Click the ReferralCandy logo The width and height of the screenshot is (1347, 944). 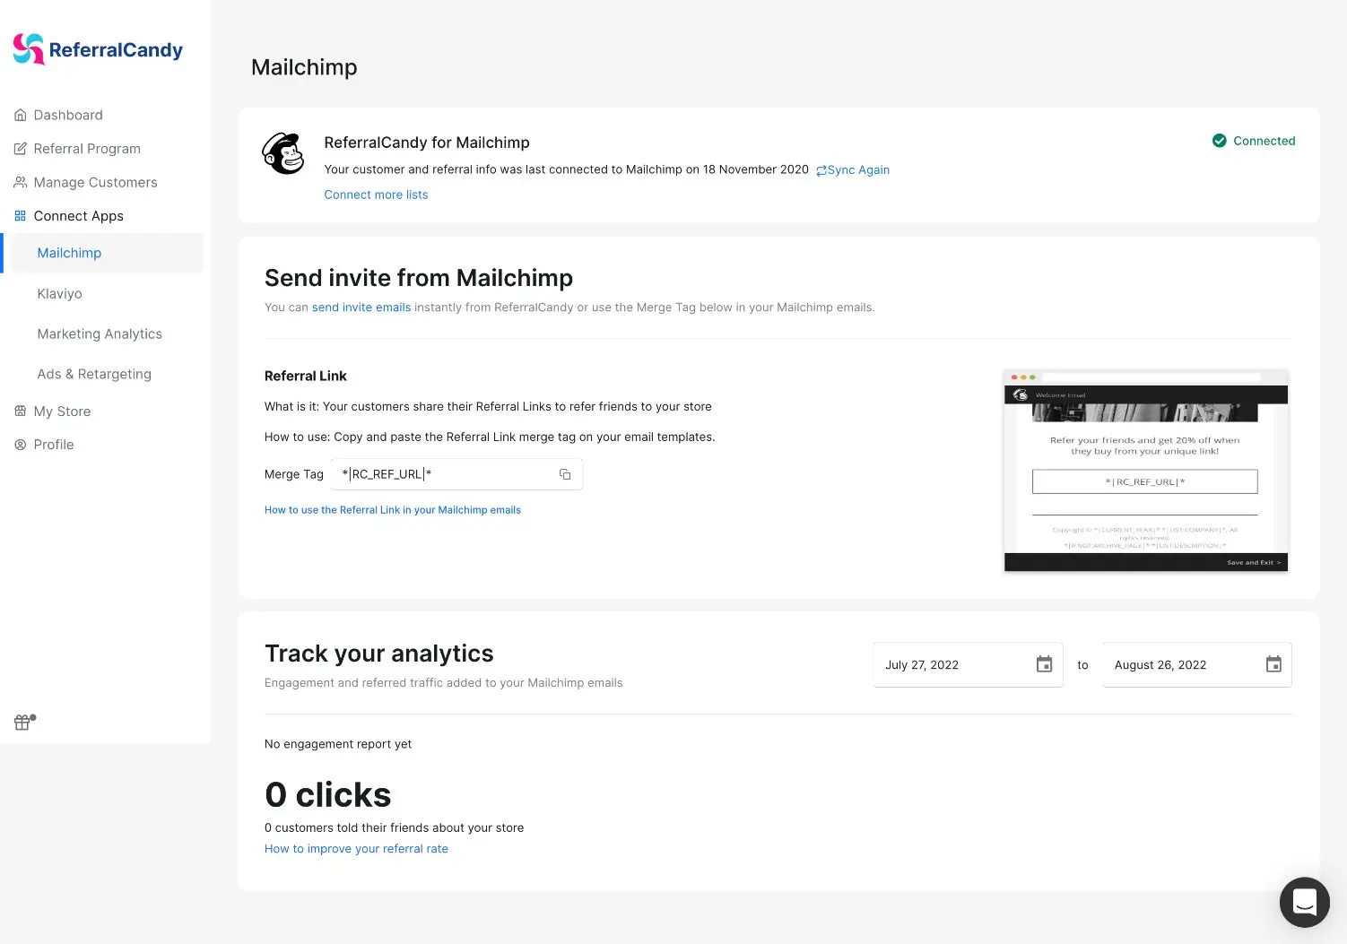pos(98,49)
